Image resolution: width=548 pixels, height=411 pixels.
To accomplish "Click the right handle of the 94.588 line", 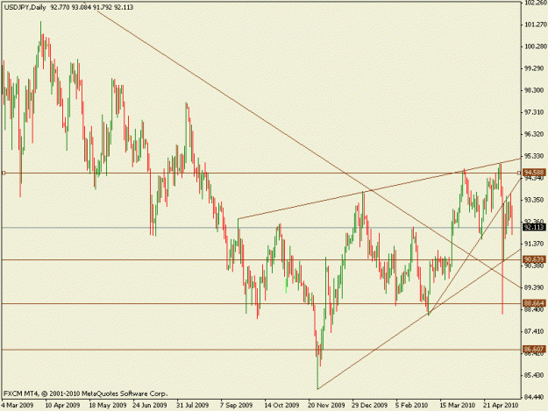I will pyautogui.click(x=518, y=173).
